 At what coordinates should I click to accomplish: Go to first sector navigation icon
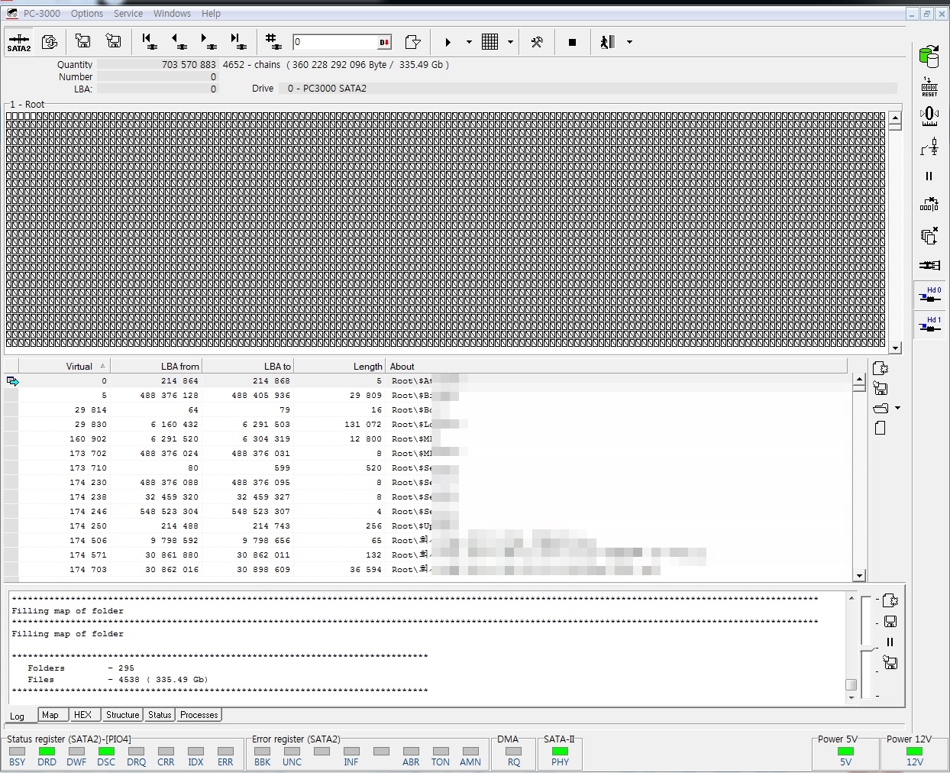pos(149,42)
